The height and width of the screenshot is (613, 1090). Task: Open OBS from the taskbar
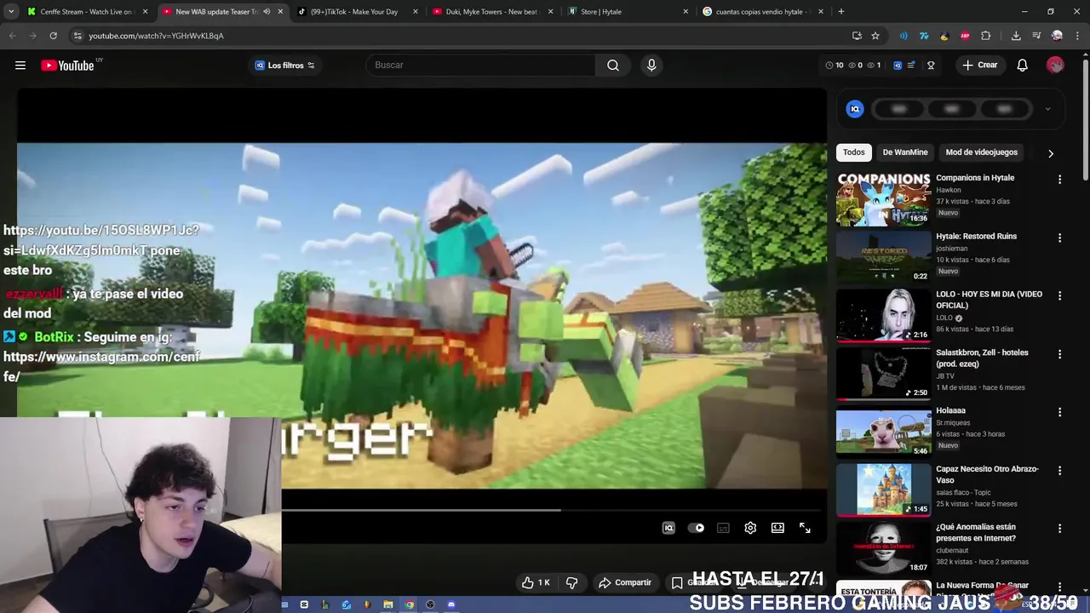pos(430,604)
